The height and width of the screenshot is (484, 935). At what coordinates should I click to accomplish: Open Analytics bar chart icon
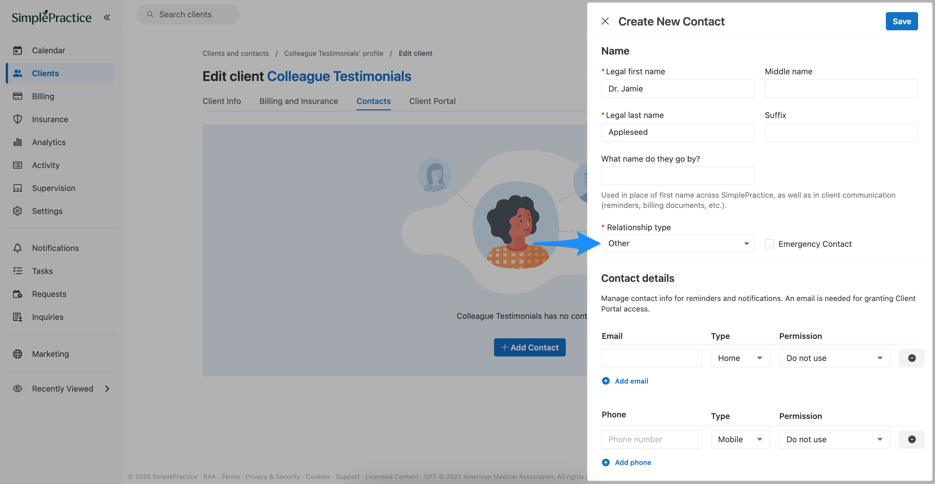pyautogui.click(x=18, y=142)
